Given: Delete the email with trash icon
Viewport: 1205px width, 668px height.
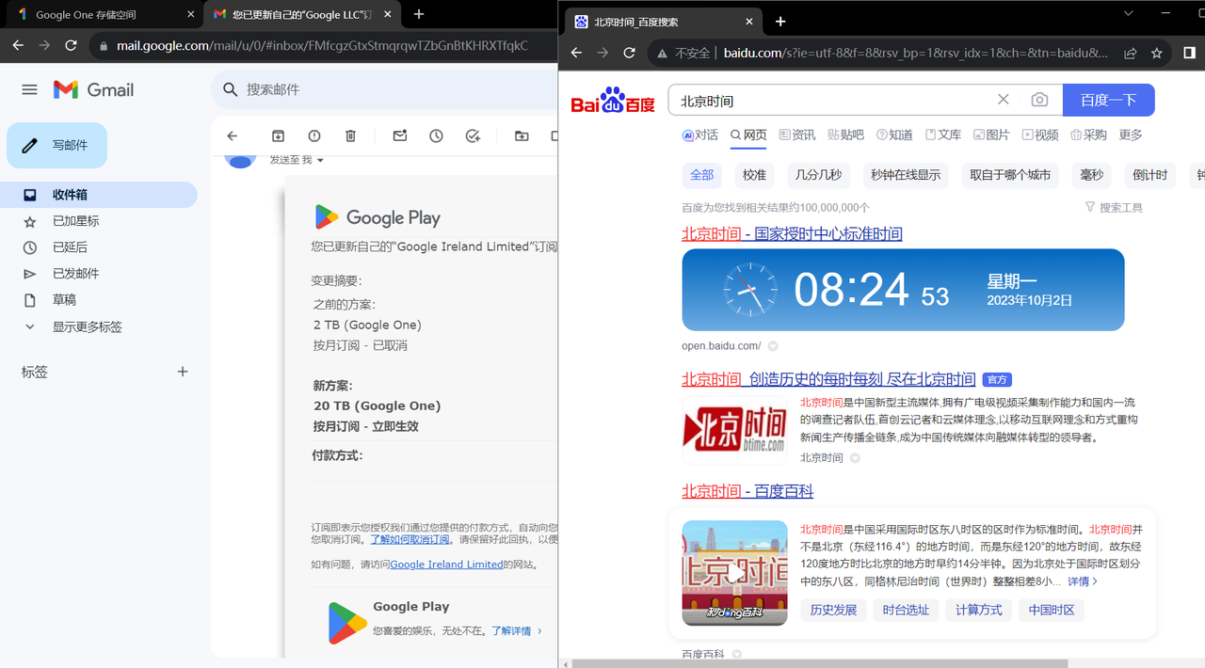Looking at the screenshot, I should [350, 135].
